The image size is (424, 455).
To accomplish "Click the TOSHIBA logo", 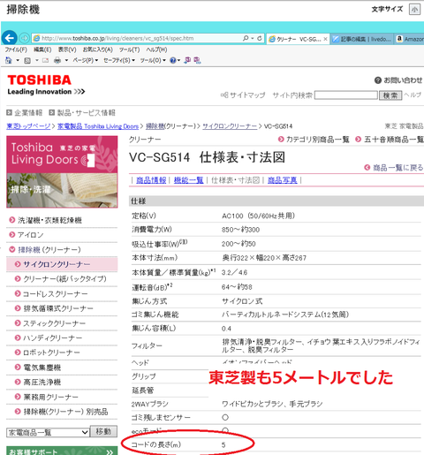I will 39,80.
